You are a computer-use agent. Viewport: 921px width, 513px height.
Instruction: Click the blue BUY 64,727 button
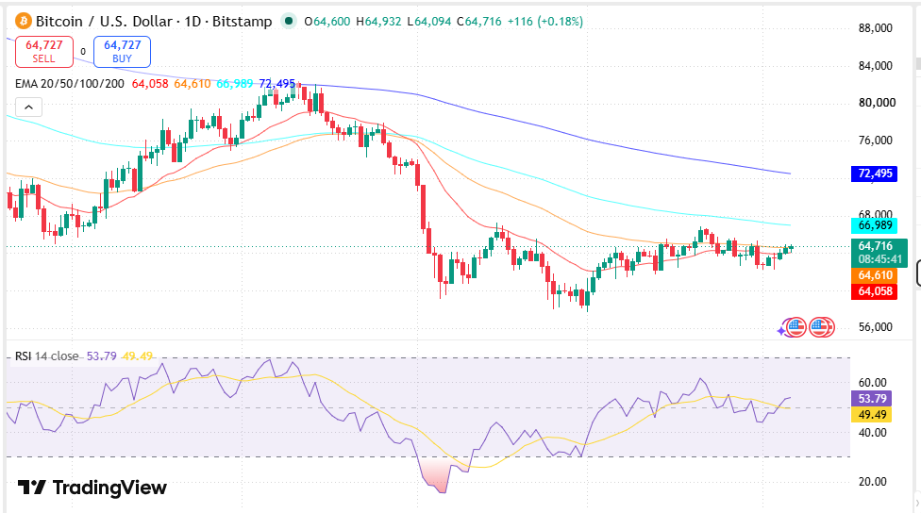coord(122,52)
